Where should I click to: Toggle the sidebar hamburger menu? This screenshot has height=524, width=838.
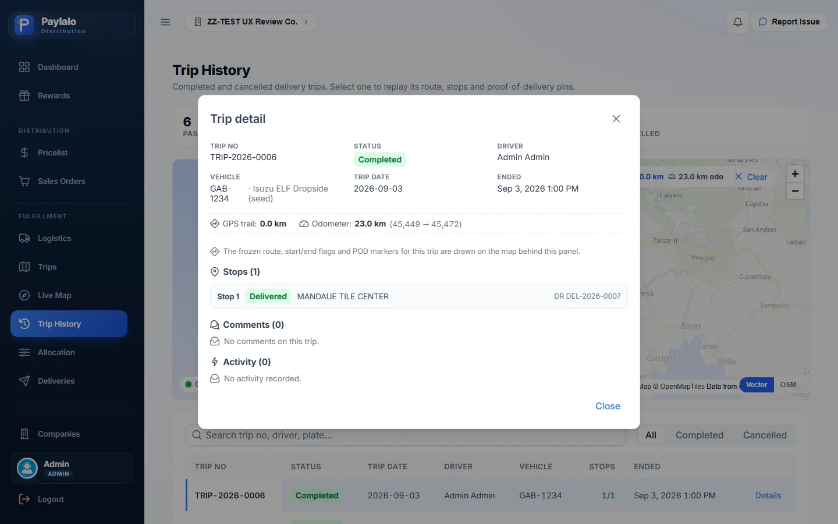coord(165,22)
